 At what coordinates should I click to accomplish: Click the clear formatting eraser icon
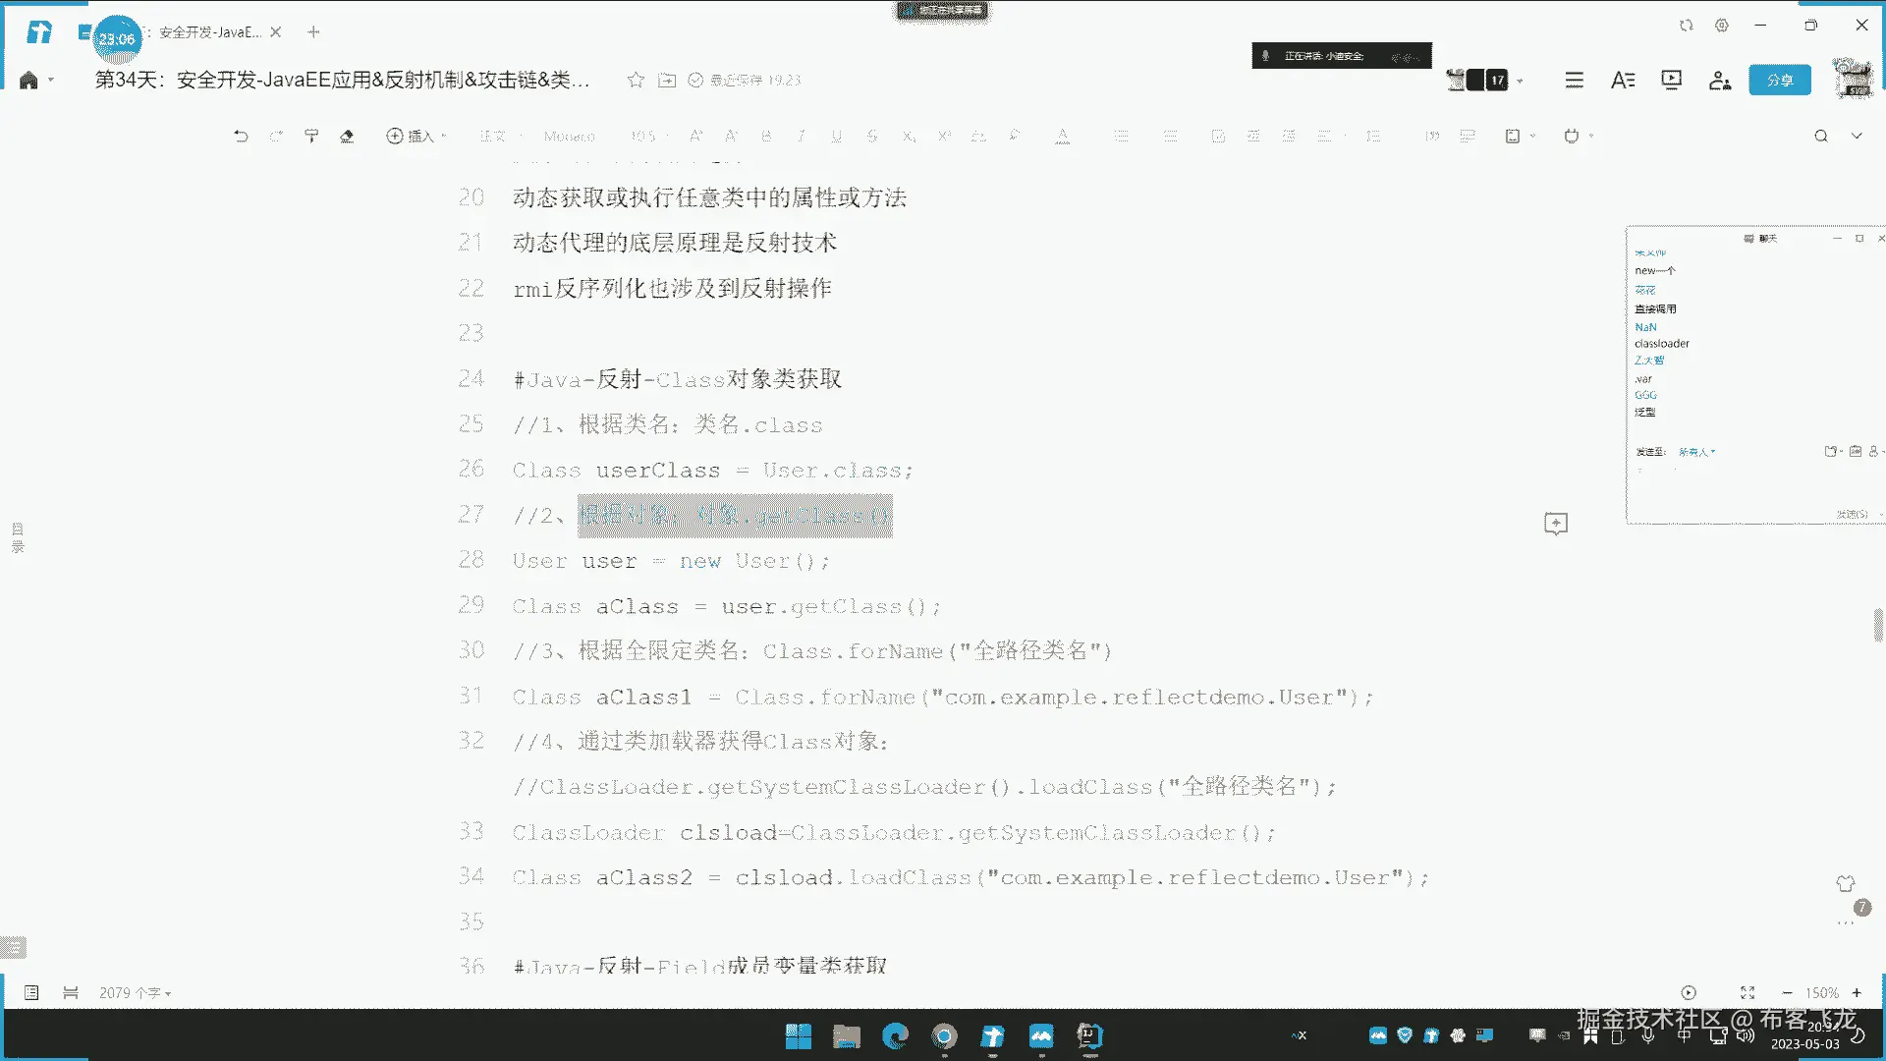[x=347, y=137]
